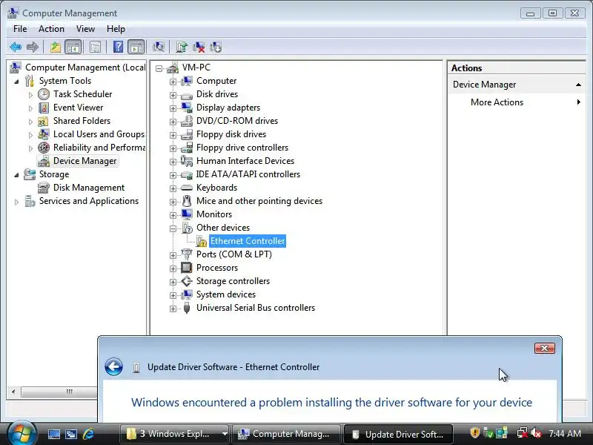The height and width of the screenshot is (445, 593).
Task: Click the Uninstall device toolbar icon
Action: (199, 47)
